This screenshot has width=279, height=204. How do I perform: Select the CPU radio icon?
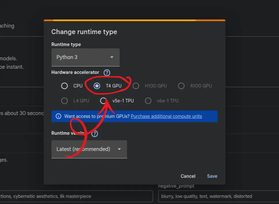click(64, 86)
